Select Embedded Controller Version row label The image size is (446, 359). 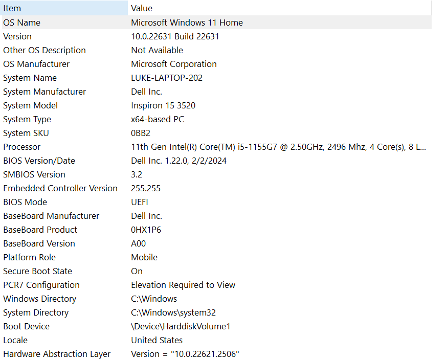click(x=60, y=188)
